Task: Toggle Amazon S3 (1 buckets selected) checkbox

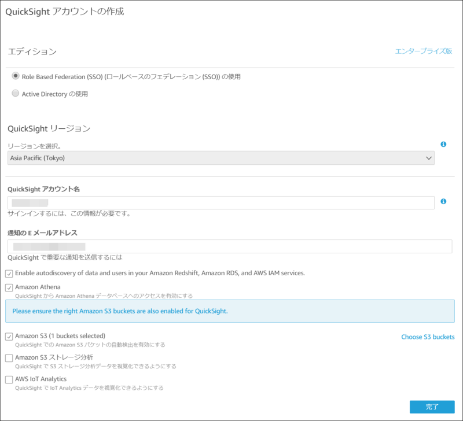Action: click(x=9, y=337)
